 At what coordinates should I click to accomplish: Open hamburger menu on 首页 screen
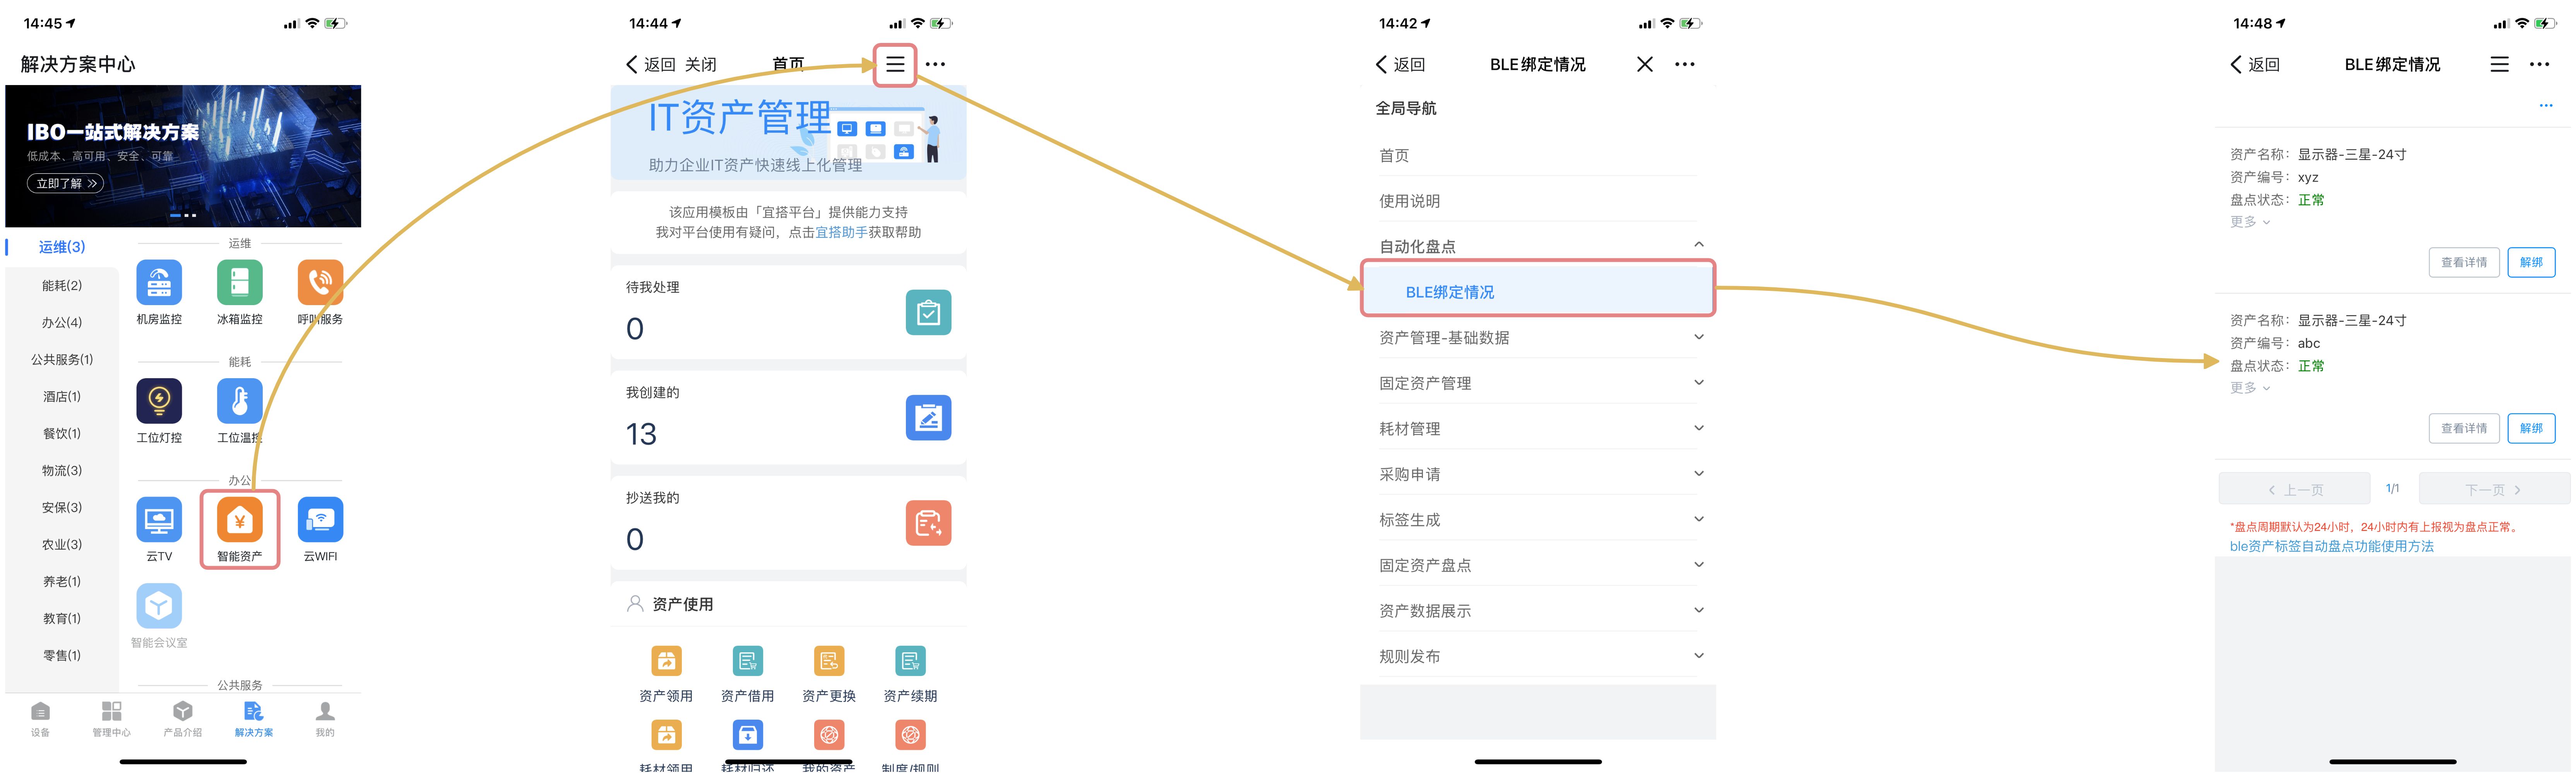[x=895, y=64]
